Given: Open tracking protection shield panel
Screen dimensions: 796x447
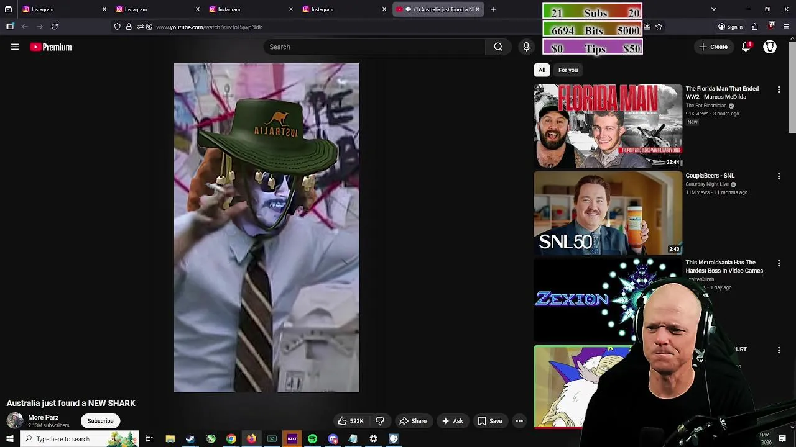Looking at the screenshot, I should (x=118, y=27).
